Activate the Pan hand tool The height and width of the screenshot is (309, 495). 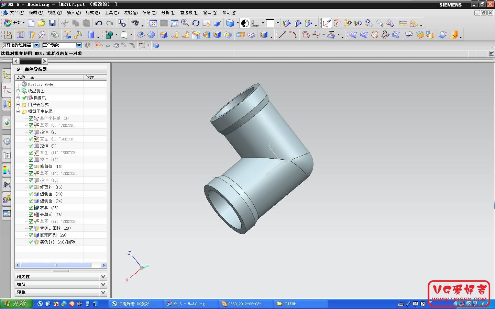[x=206, y=23]
